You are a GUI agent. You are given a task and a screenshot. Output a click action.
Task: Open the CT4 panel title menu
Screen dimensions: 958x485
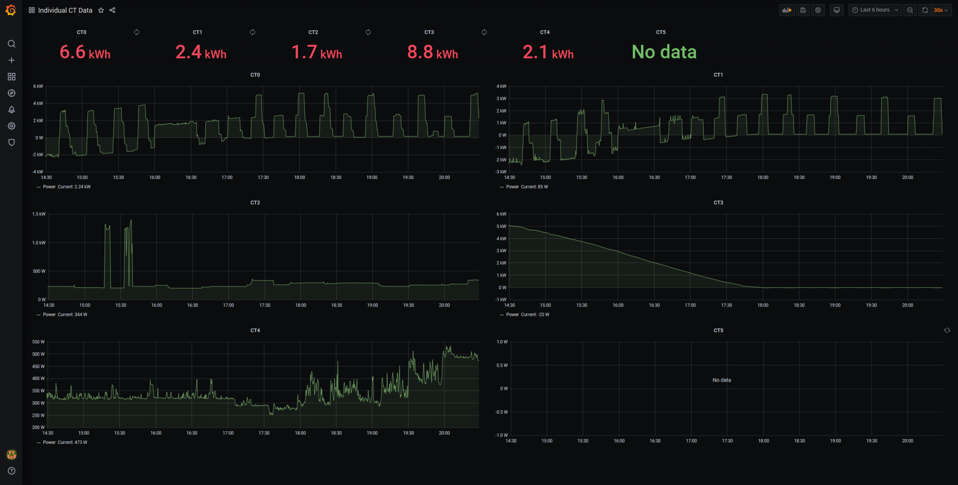tap(255, 330)
